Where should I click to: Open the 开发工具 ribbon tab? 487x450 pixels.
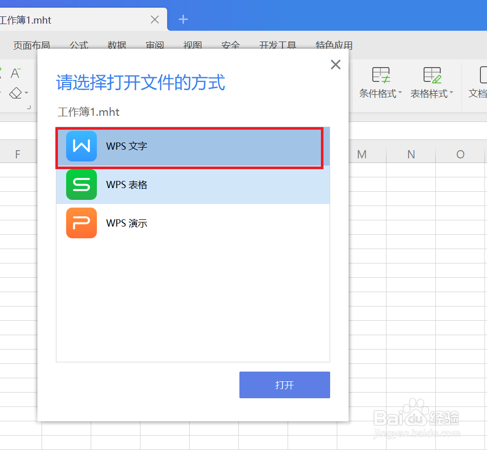pos(278,45)
